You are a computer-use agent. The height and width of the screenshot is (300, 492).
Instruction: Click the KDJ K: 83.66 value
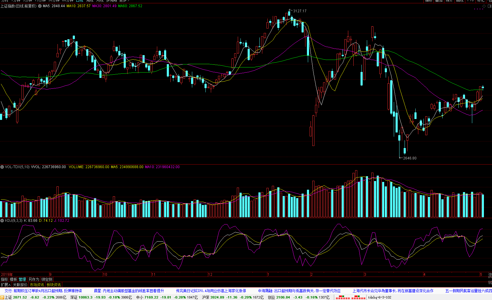tap(31, 221)
